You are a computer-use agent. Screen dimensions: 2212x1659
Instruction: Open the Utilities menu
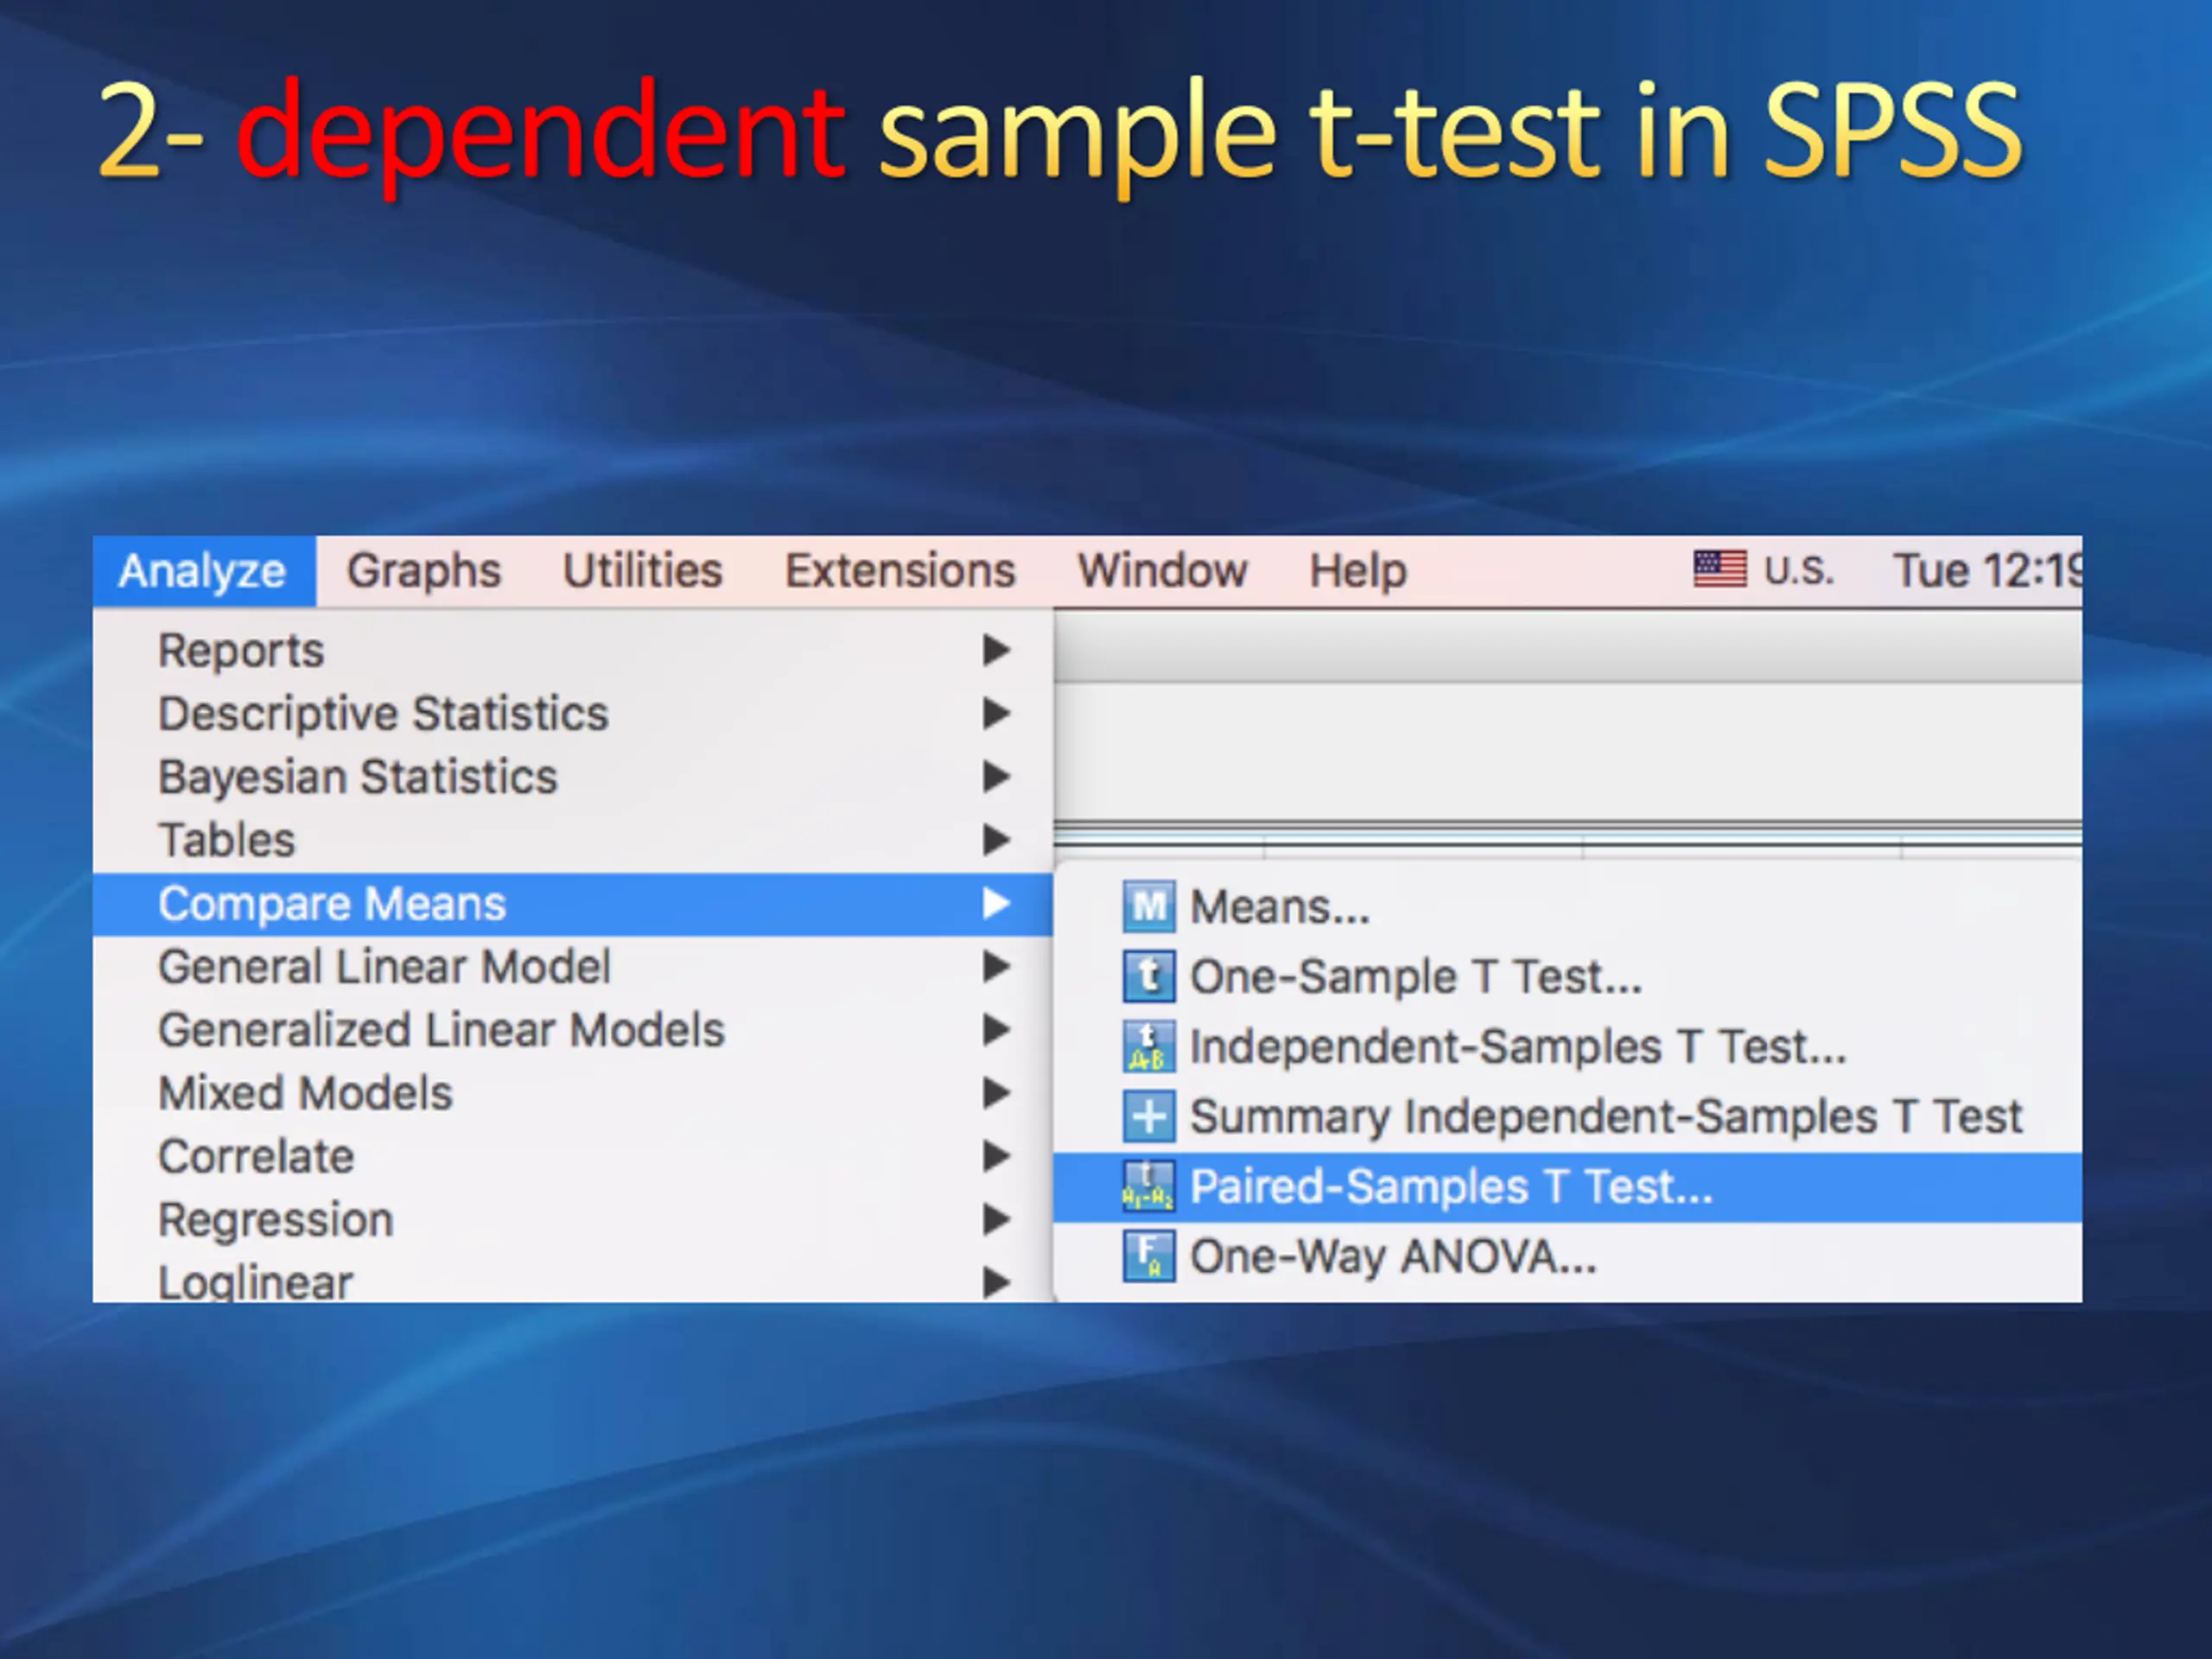click(642, 571)
